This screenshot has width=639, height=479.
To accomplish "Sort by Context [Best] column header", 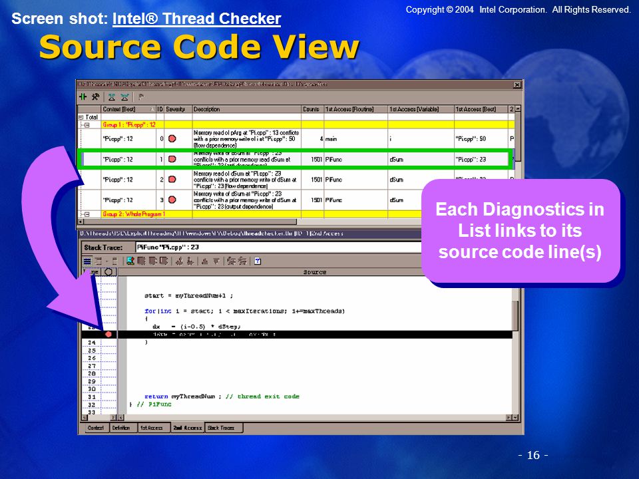I will point(128,109).
